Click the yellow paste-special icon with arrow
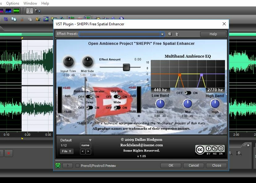This screenshot has width=256, height=183. 38,19
